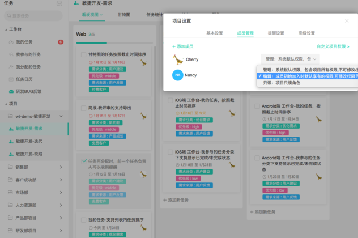The height and width of the screenshot is (238, 358).
Task: Expand the 研发部项目 chevron
Action: (61, 231)
